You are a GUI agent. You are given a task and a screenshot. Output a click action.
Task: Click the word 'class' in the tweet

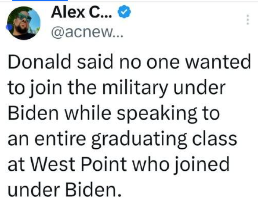point(215,139)
